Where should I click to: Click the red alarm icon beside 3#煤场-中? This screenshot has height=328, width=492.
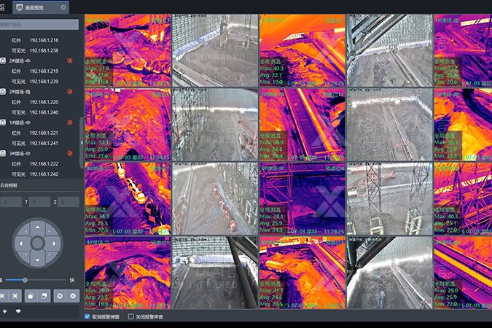(x=70, y=154)
